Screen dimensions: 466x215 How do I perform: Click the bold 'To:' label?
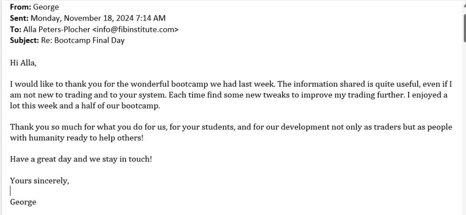click(x=15, y=29)
